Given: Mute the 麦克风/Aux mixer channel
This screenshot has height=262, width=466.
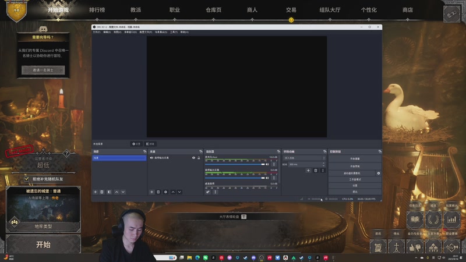Looking at the screenshot, I should 267,164.
